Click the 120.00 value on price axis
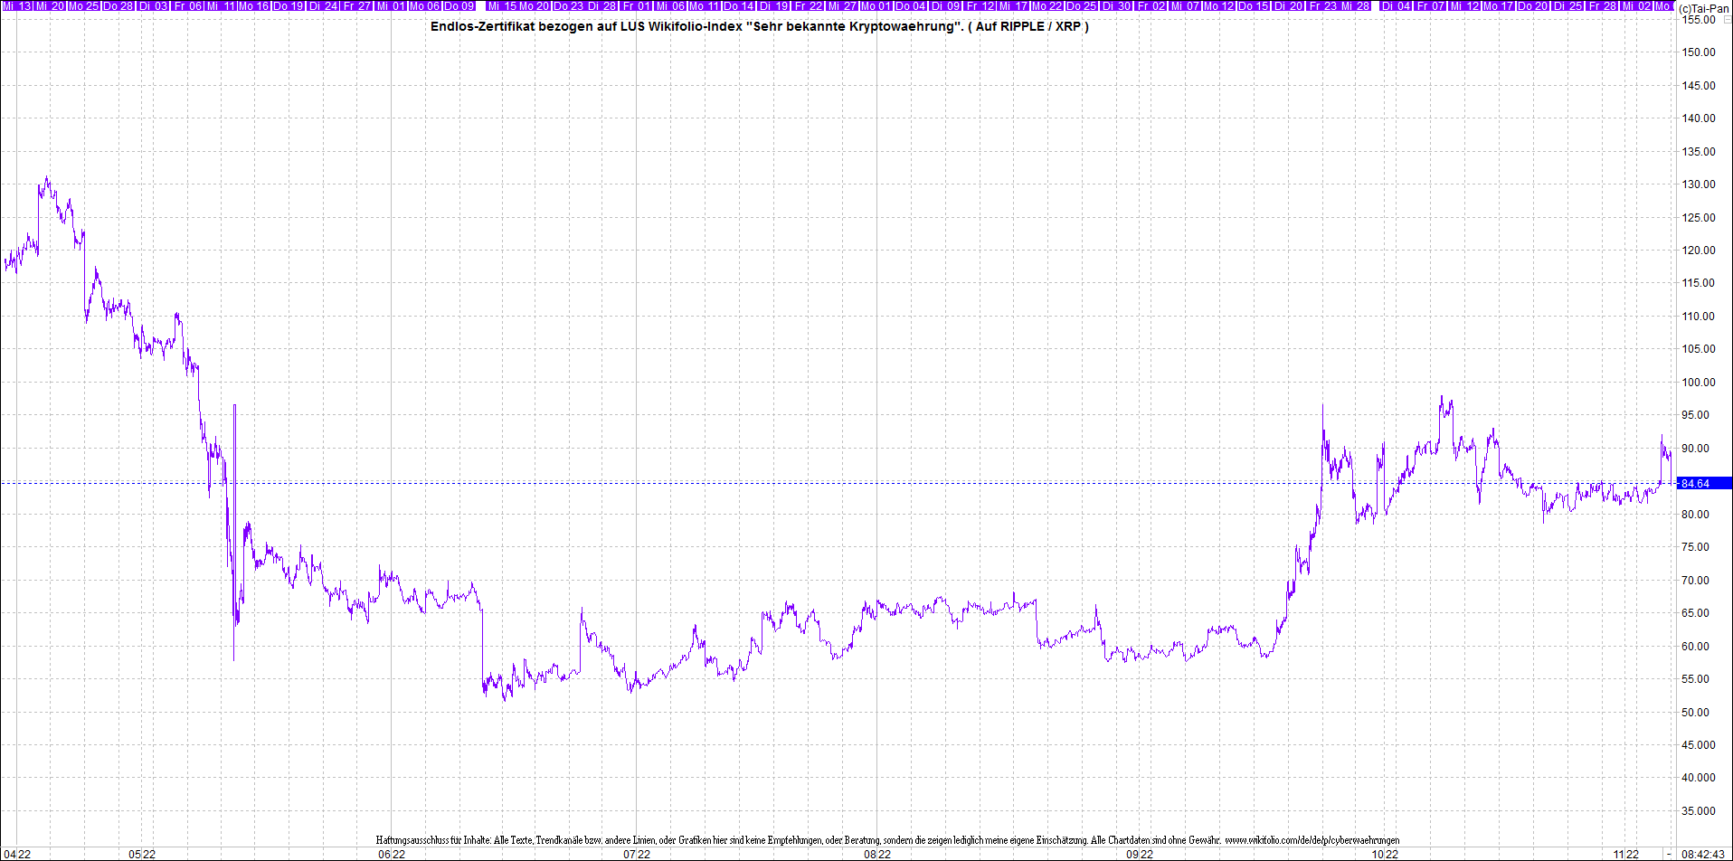This screenshot has width=1733, height=861. (1699, 251)
